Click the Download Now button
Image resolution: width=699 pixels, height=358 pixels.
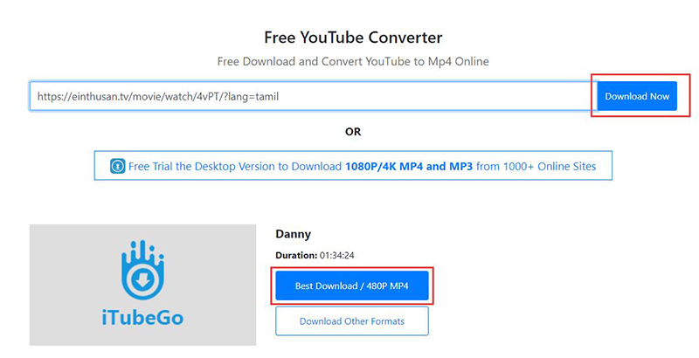(637, 96)
